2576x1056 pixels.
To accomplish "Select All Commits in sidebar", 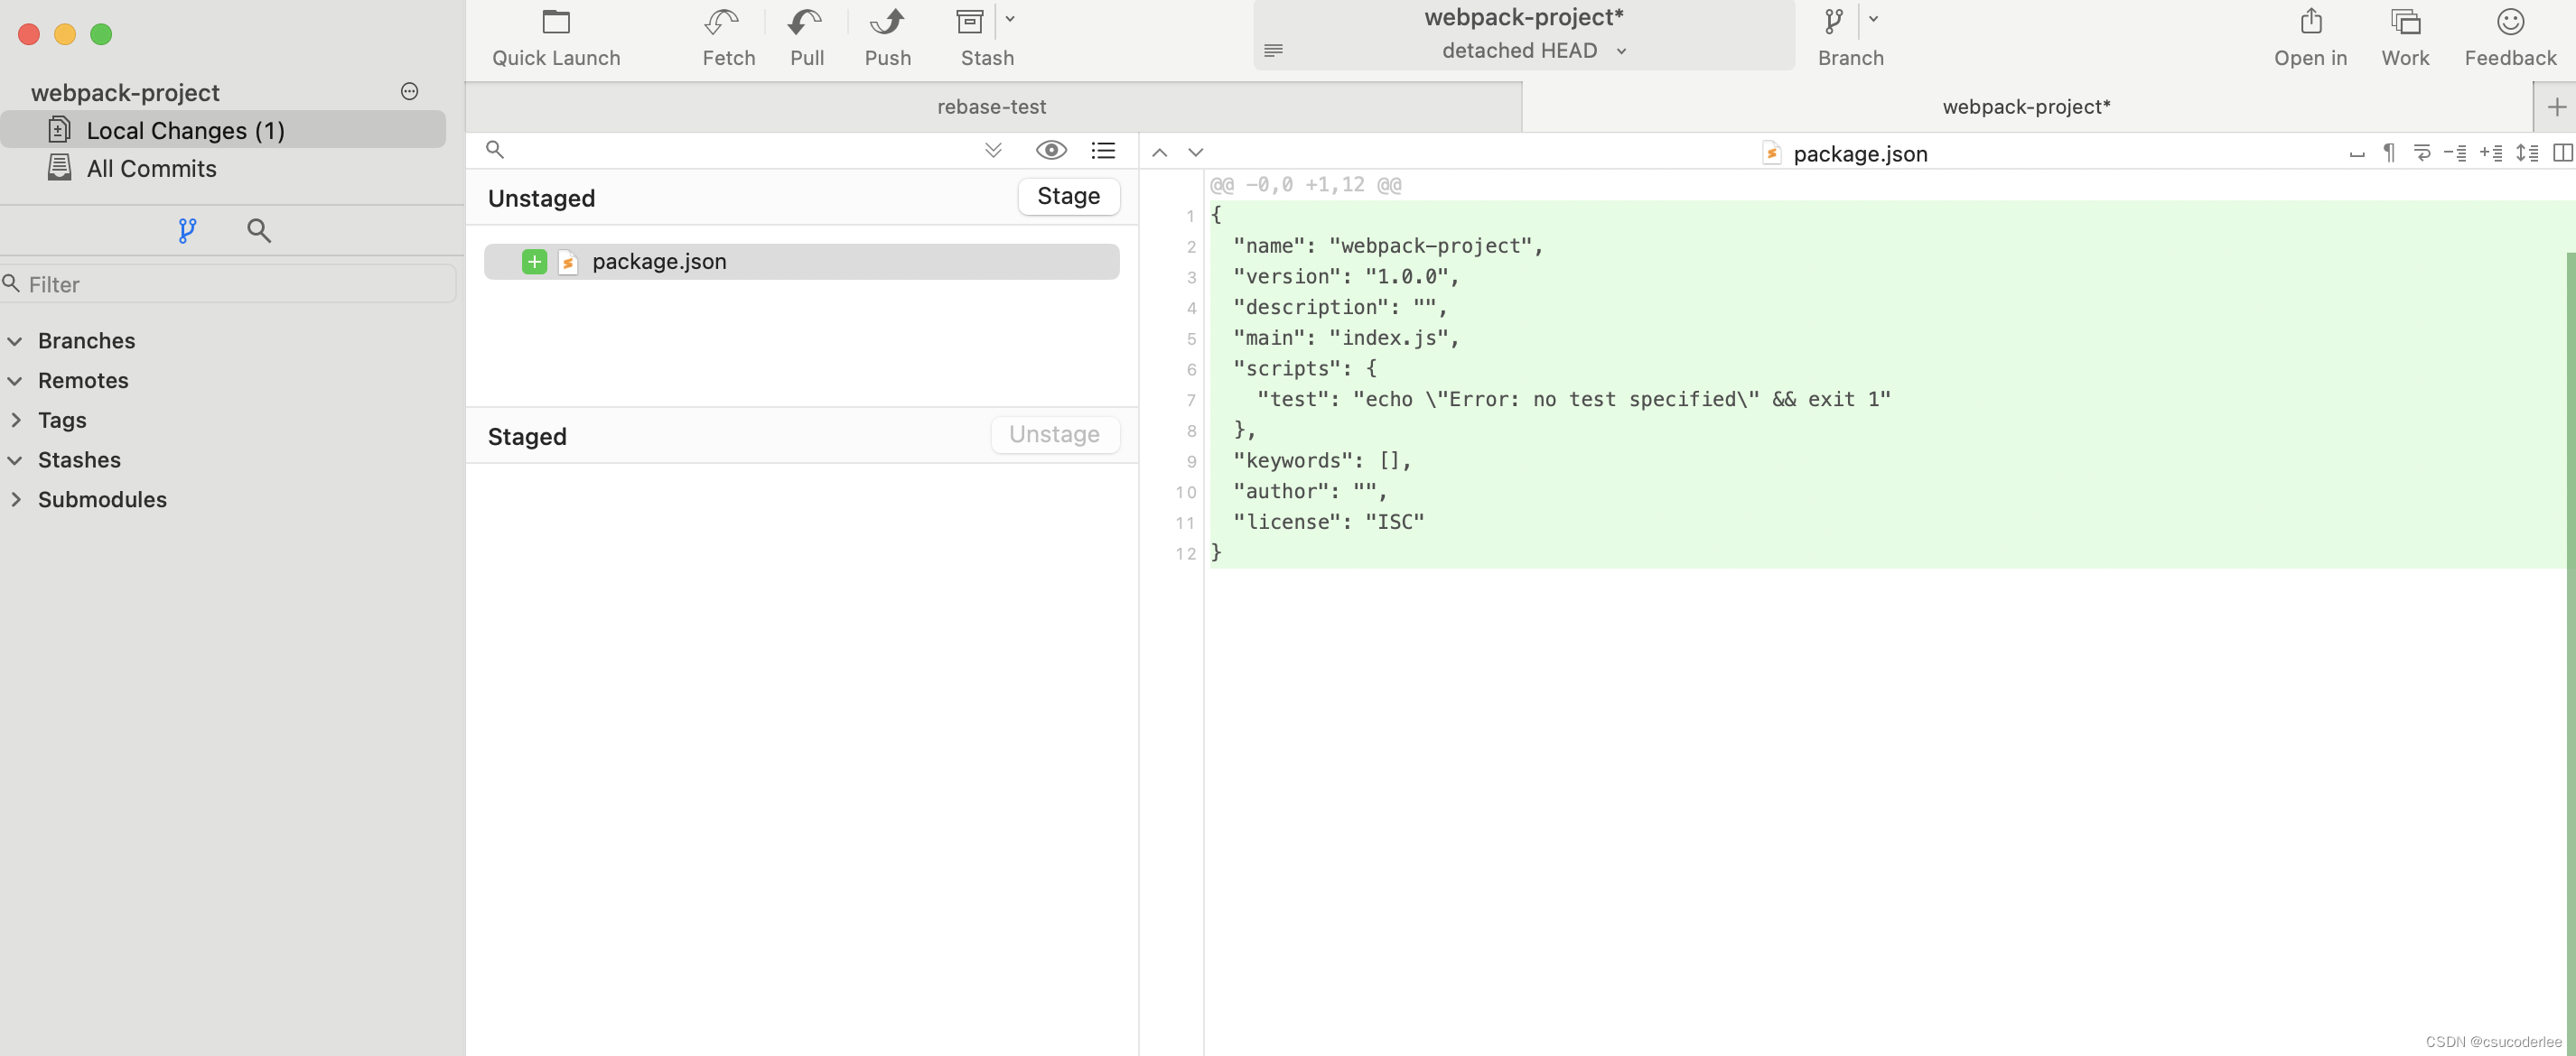I will coord(151,168).
